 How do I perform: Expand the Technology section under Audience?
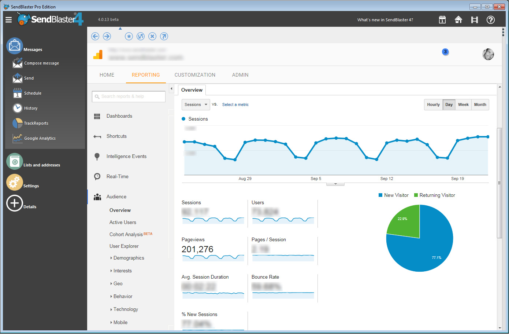coord(126,309)
